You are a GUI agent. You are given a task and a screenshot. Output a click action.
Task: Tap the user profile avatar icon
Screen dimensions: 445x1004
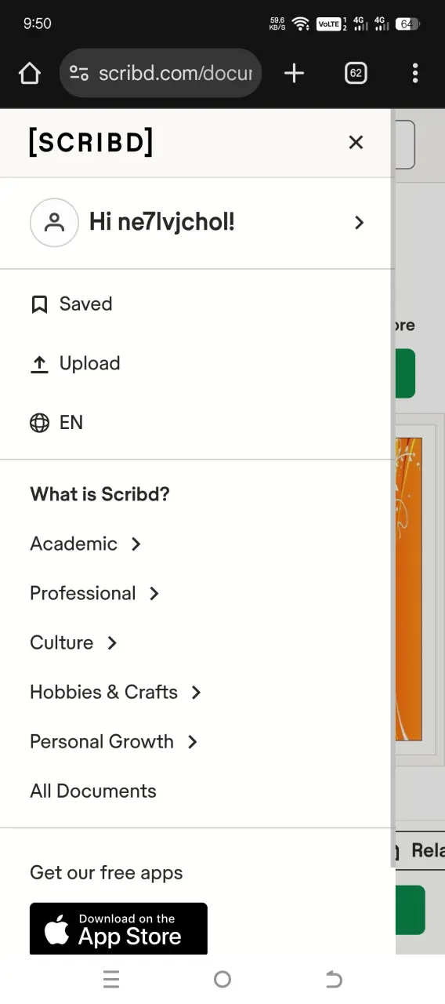click(54, 223)
